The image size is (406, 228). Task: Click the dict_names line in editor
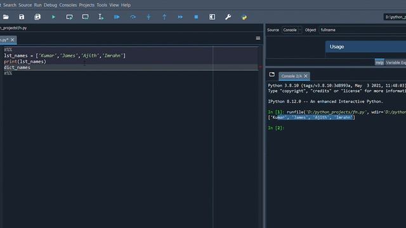[17, 68]
